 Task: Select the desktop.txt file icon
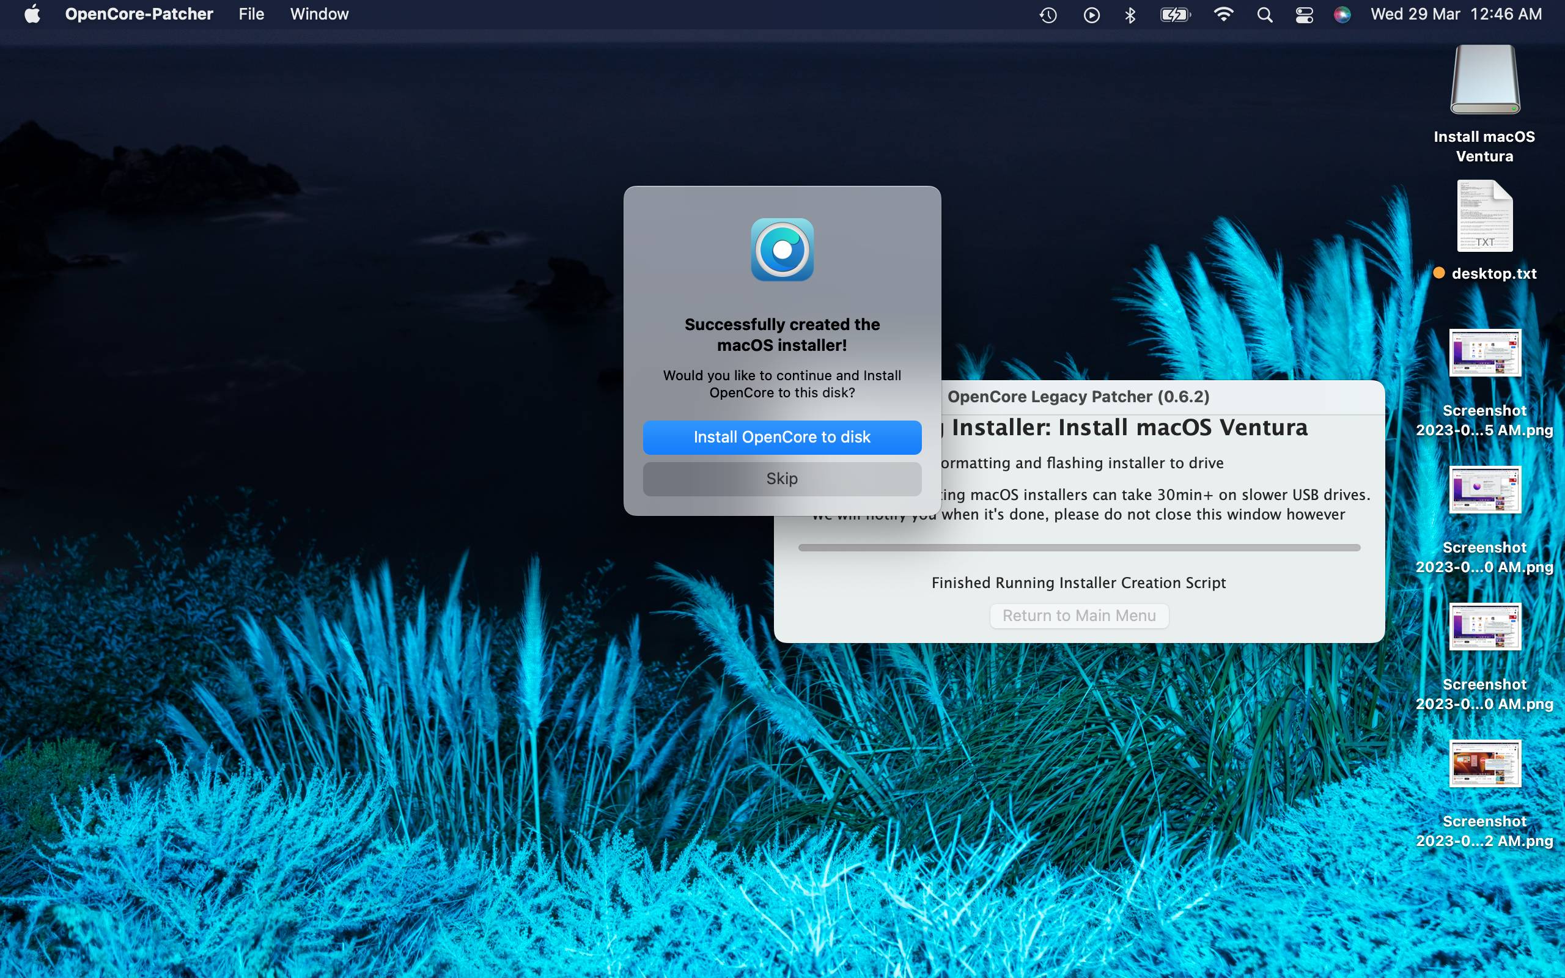[1485, 216]
